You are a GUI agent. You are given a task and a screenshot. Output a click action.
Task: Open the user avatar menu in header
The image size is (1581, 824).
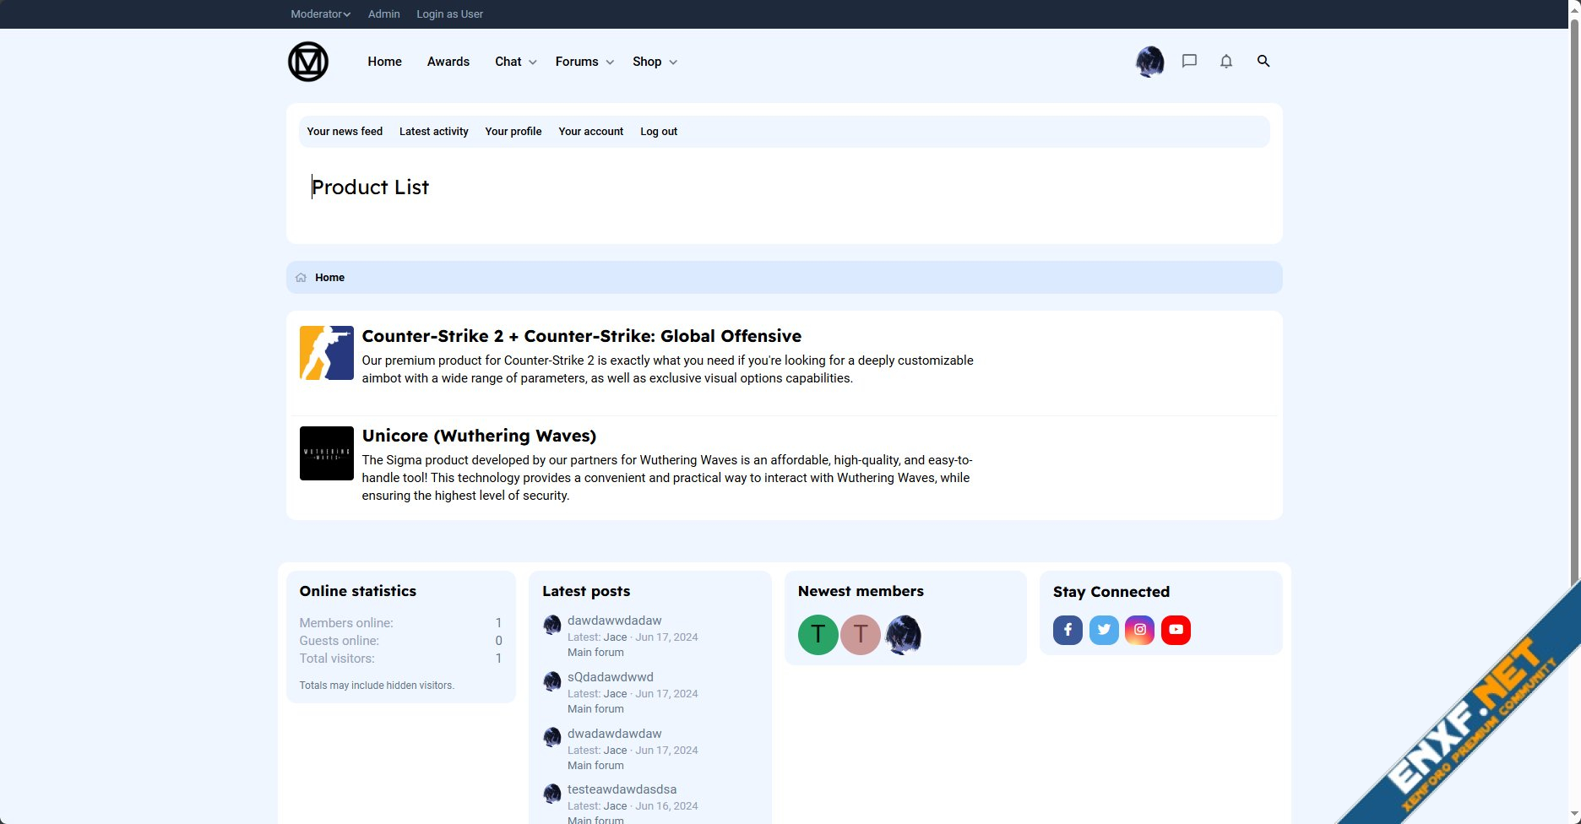coord(1150,62)
